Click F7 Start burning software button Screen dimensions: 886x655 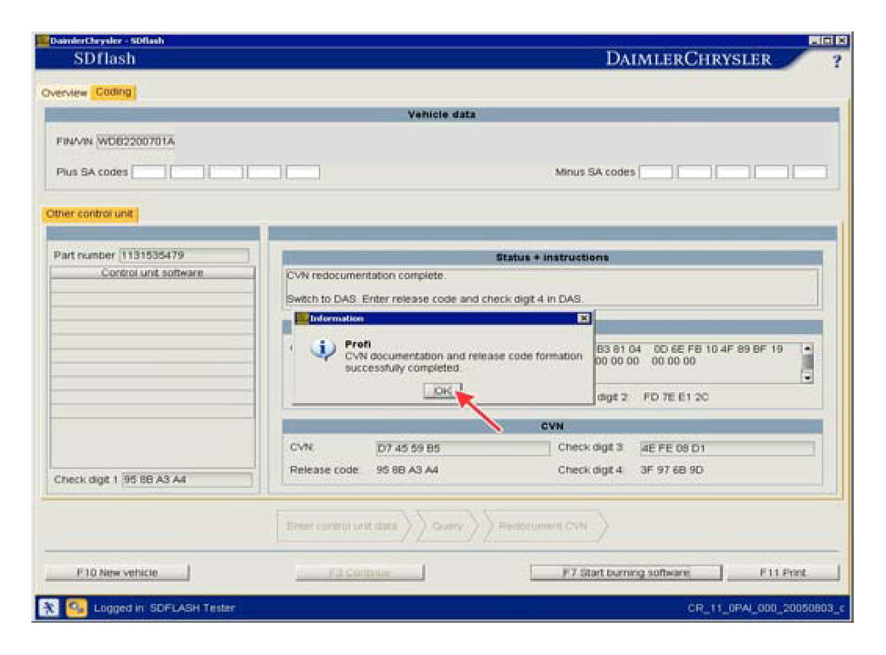[626, 573]
